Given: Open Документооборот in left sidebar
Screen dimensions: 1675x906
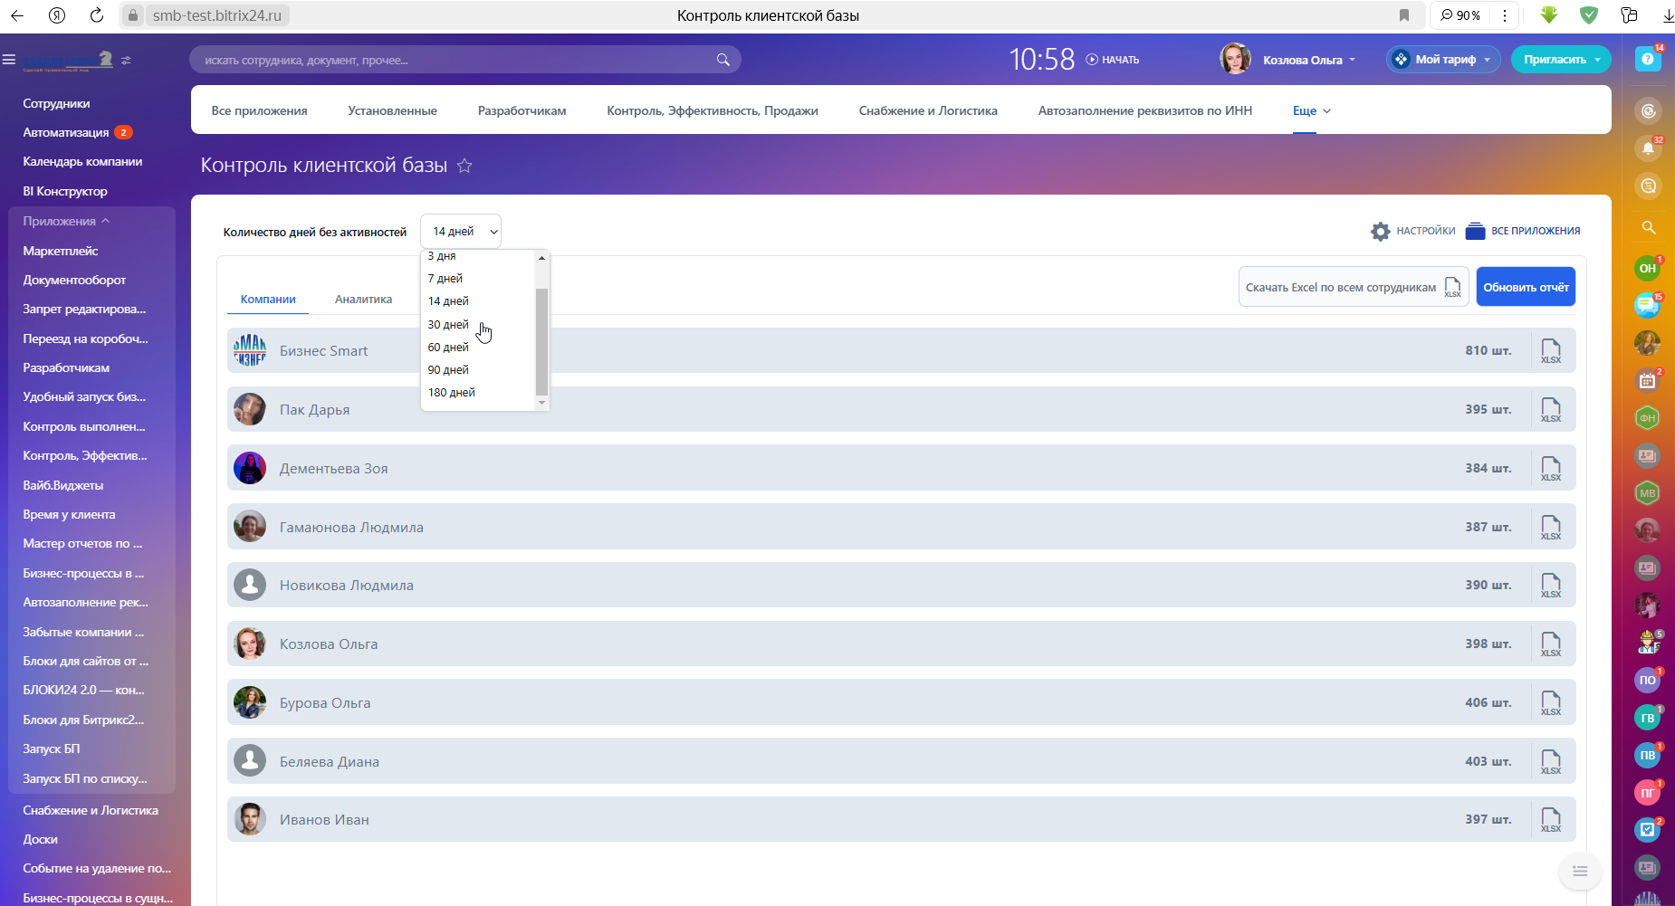Looking at the screenshot, I should (74, 280).
